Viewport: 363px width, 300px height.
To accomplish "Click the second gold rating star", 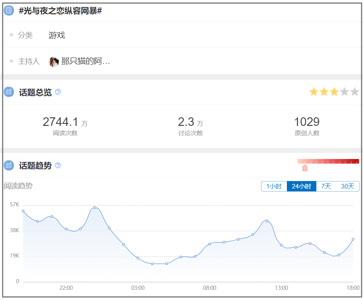I will [324, 92].
